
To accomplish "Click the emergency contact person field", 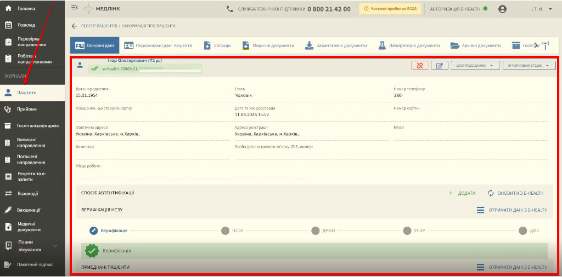I will (x=391, y=153).
